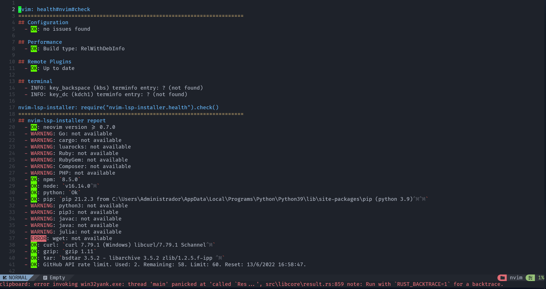Click the red folder icon in the statusline
This screenshot has width=546, height=289.
coord(502,278)
